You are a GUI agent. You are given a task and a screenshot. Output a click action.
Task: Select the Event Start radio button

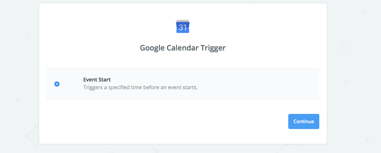coord(57,84)
